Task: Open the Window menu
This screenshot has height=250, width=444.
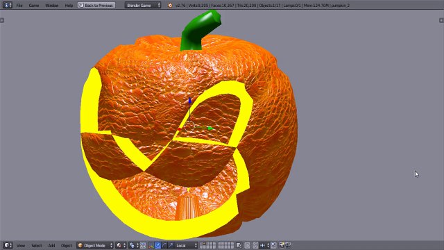Action: pos(52,6)
